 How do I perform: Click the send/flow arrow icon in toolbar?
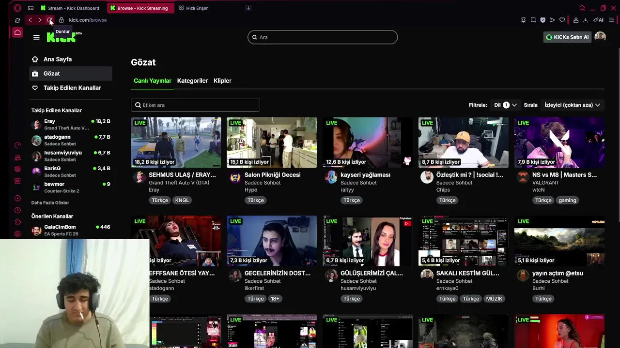coord(552,20)
